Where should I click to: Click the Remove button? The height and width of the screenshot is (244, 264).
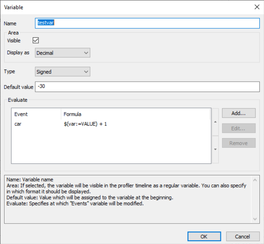tap(238, 143)
